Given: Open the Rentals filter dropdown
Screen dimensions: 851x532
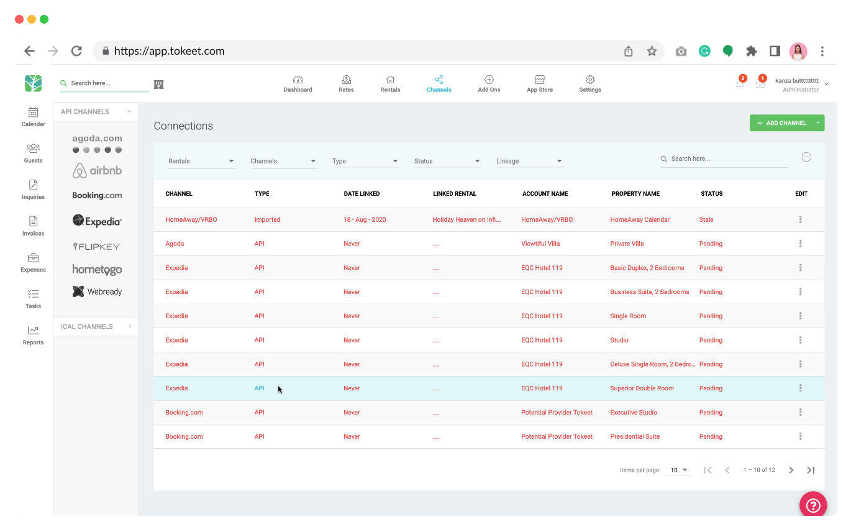Looking at the screenshot, I should pyautogui.click(x=202, y=161).
